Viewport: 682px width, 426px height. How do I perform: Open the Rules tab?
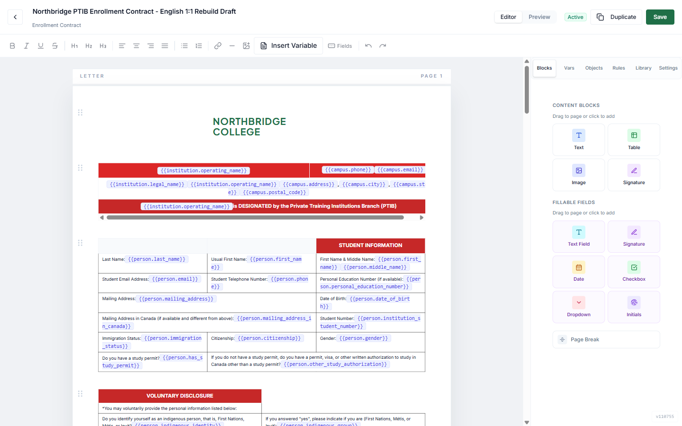pos(619,68)
